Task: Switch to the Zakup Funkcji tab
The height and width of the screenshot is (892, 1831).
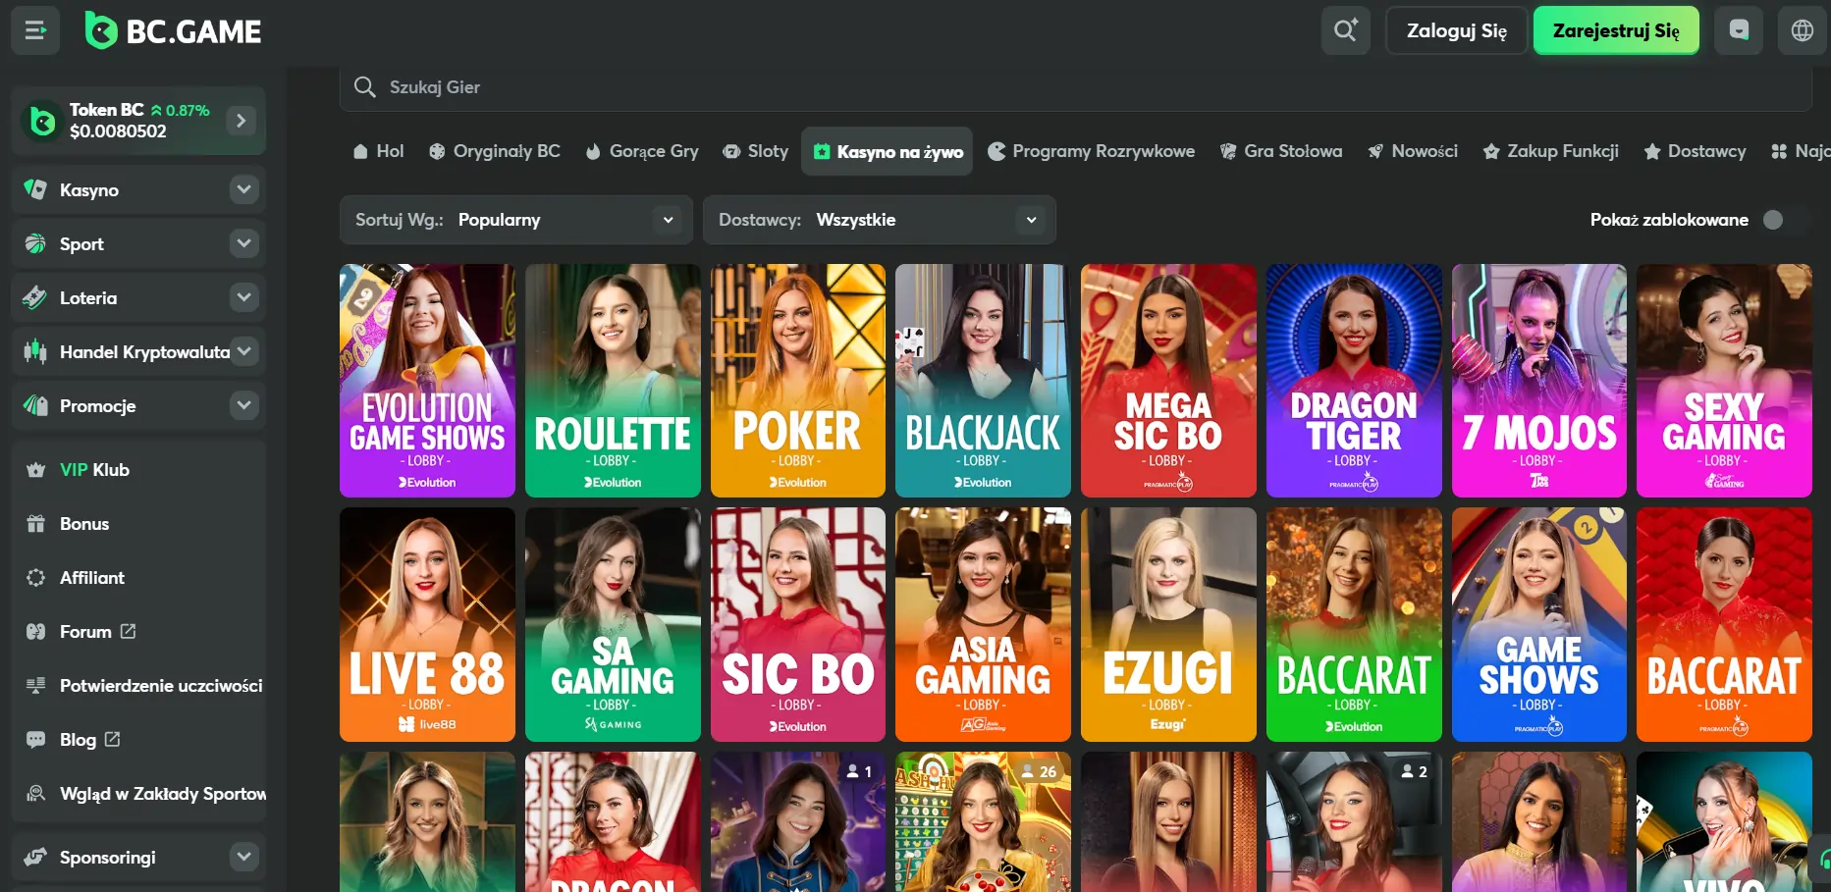Action: 1551,151
